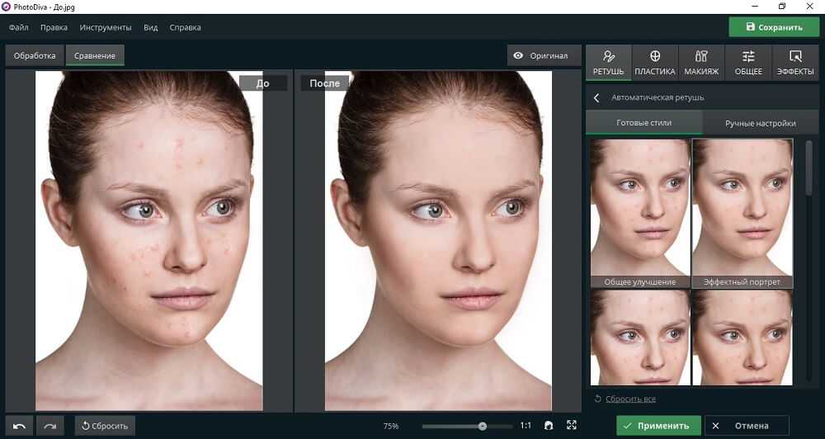The width and height of the screenshot is (825, 439).
Task: Switch to the Обработка tab
Action: click(35, 56)
